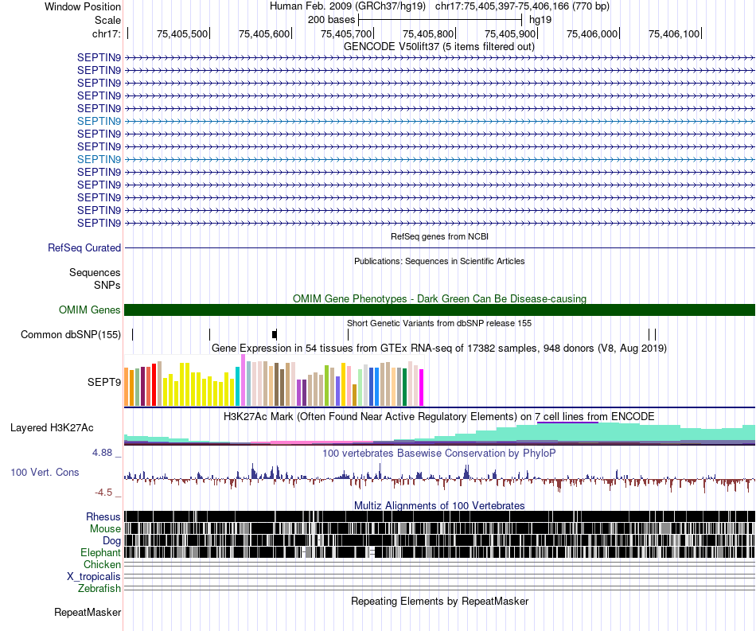Click the SEPT9 GTEx label
The height and width of the screenshot is (631, 756).
(104, 382)
